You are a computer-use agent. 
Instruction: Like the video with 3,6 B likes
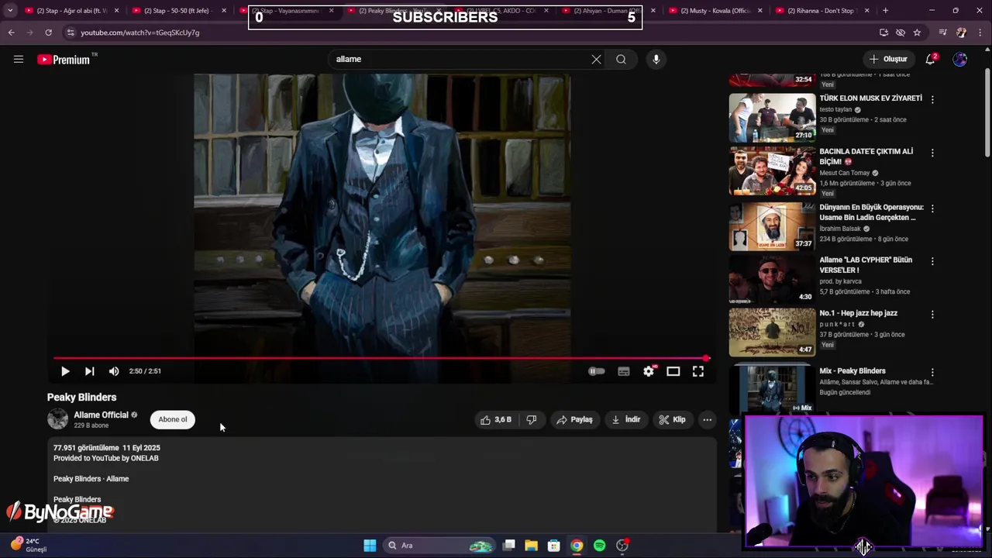(496, 419)
